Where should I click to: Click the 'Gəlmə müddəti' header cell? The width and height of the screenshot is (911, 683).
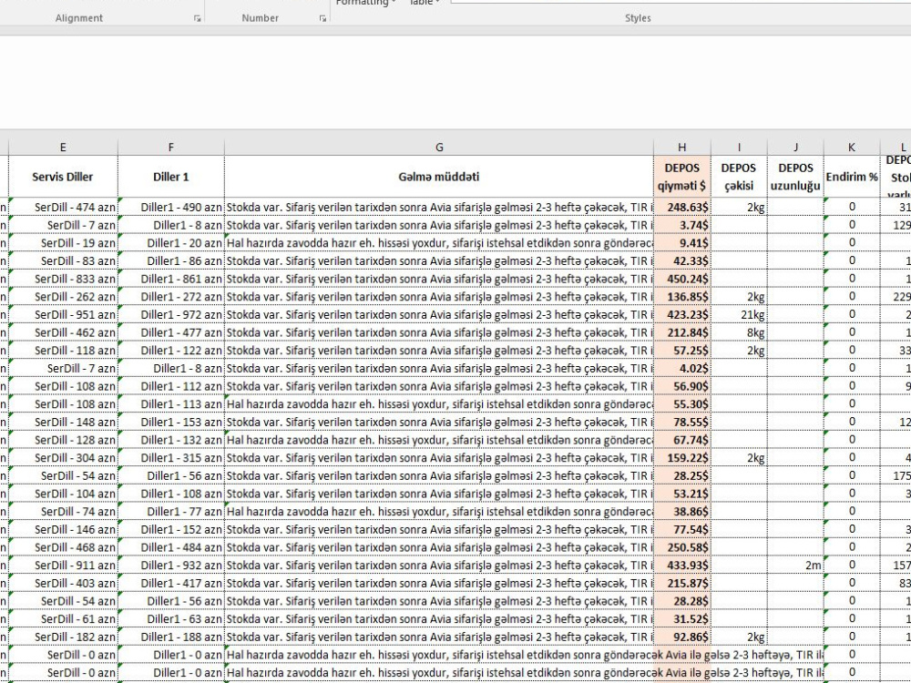(x=439, y=177)
